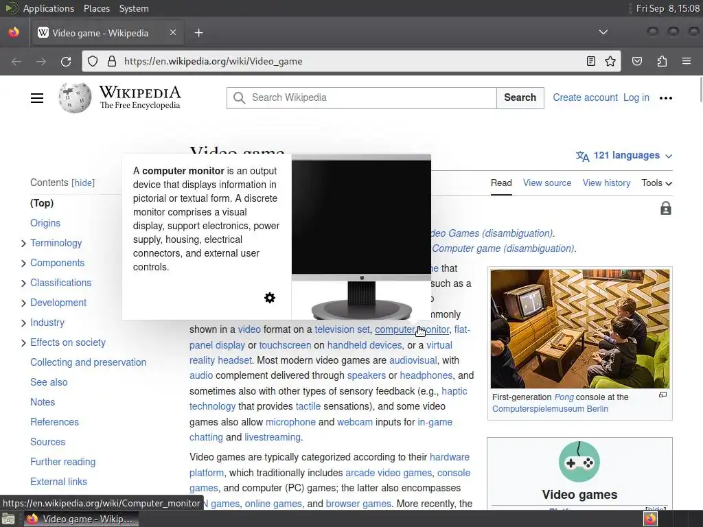Open the touchscreen link
This screenshot has height=527, width=703.
click(x=285, y=345)
